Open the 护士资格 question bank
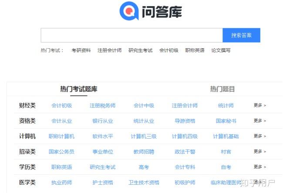The image size is (283, 193). [103, 183]
